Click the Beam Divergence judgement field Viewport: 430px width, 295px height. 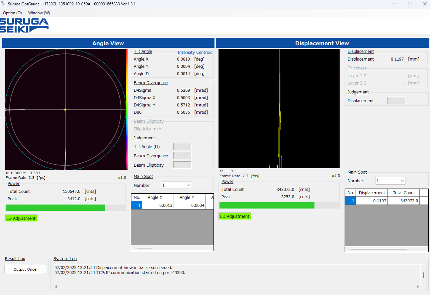182,156
